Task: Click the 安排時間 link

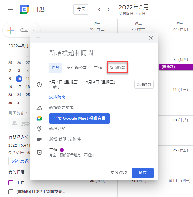Action: point(57,97)
